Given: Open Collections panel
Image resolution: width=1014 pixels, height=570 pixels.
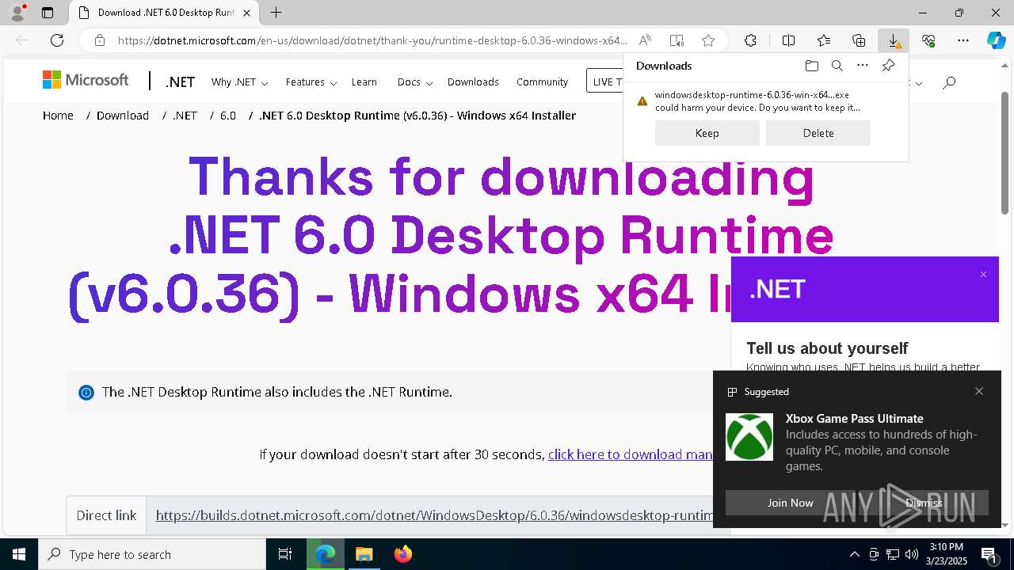Looking at the screenshot, I should click(859, 40).
